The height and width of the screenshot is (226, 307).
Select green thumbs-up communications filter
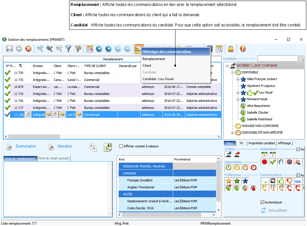coord(281,181)
